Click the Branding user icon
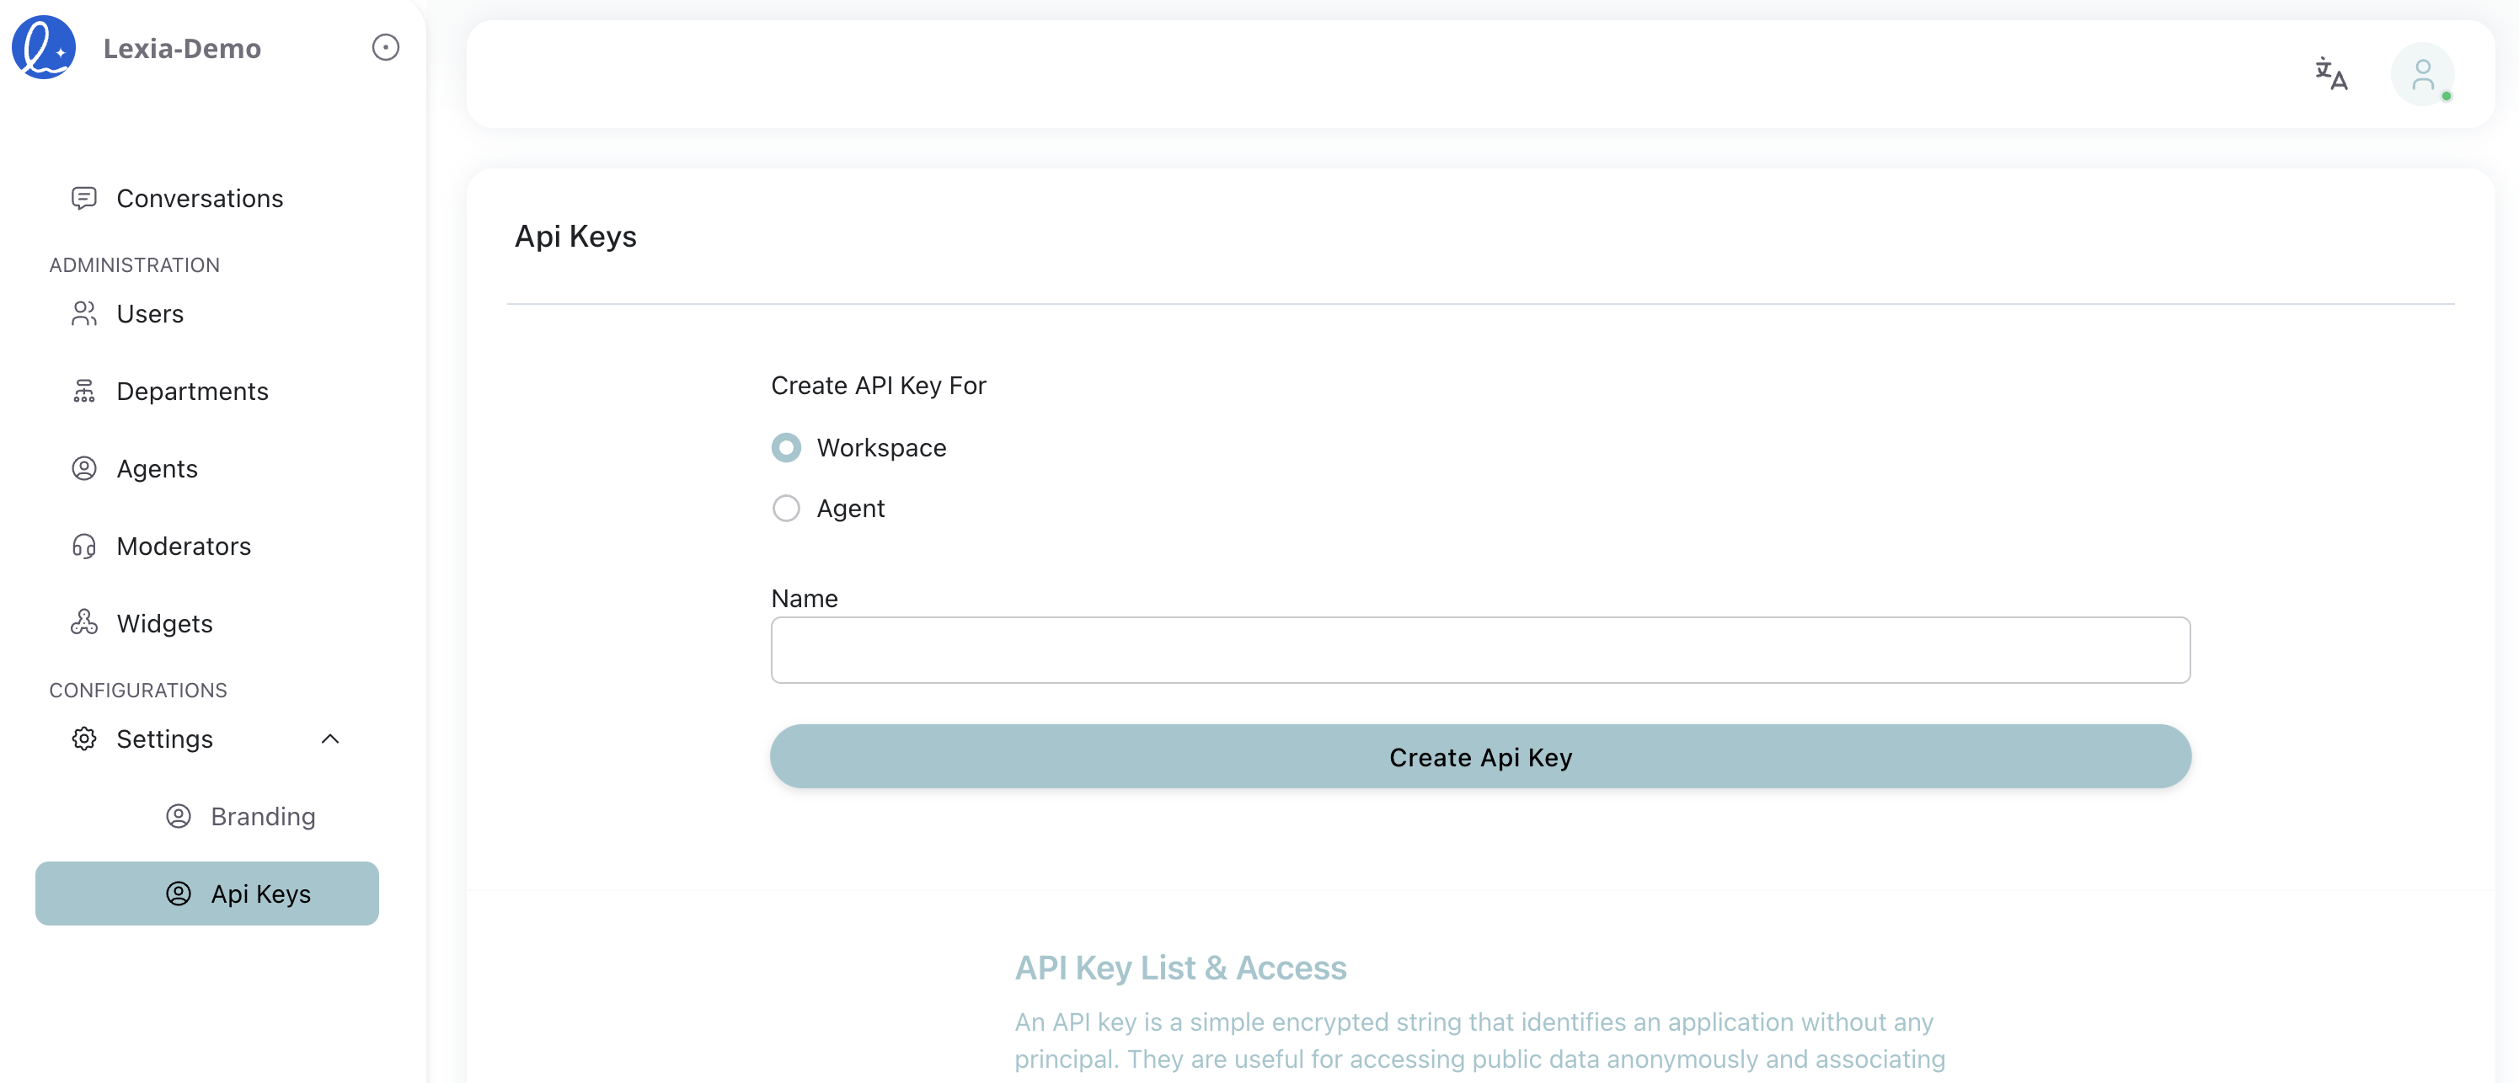 tap(178, 816)
